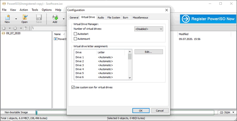
Task: Click the drive list scroll-down arrow
Action: click(130, 78)
